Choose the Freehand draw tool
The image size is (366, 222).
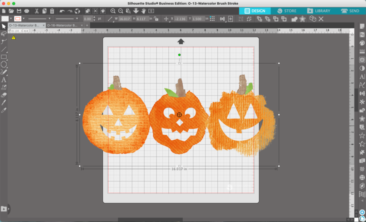click(x=4, y=72)
